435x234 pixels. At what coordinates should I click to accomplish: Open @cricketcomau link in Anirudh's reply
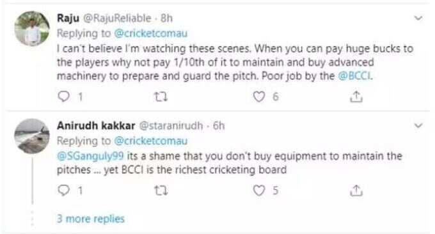coord(150,141)
